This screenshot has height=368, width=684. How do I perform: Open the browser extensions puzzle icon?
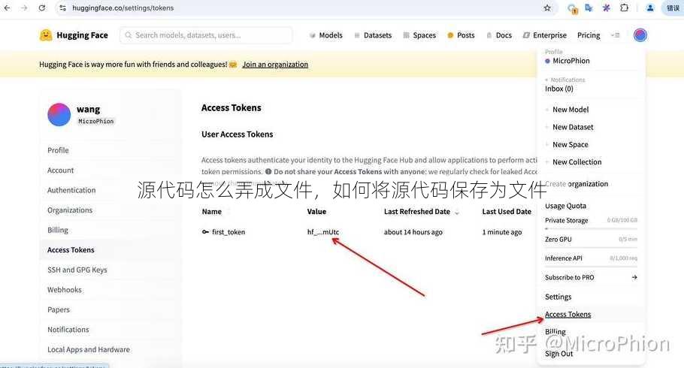tap(624, 8)
